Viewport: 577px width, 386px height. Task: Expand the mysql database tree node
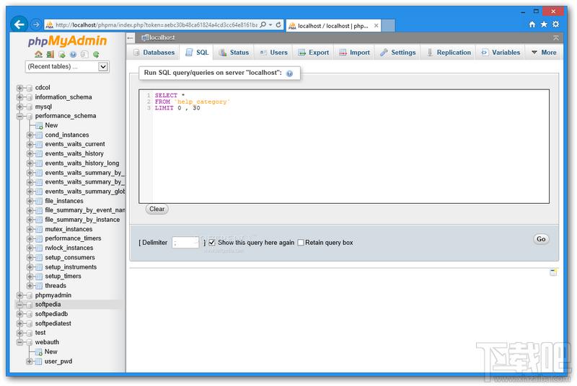coord(20,107)
